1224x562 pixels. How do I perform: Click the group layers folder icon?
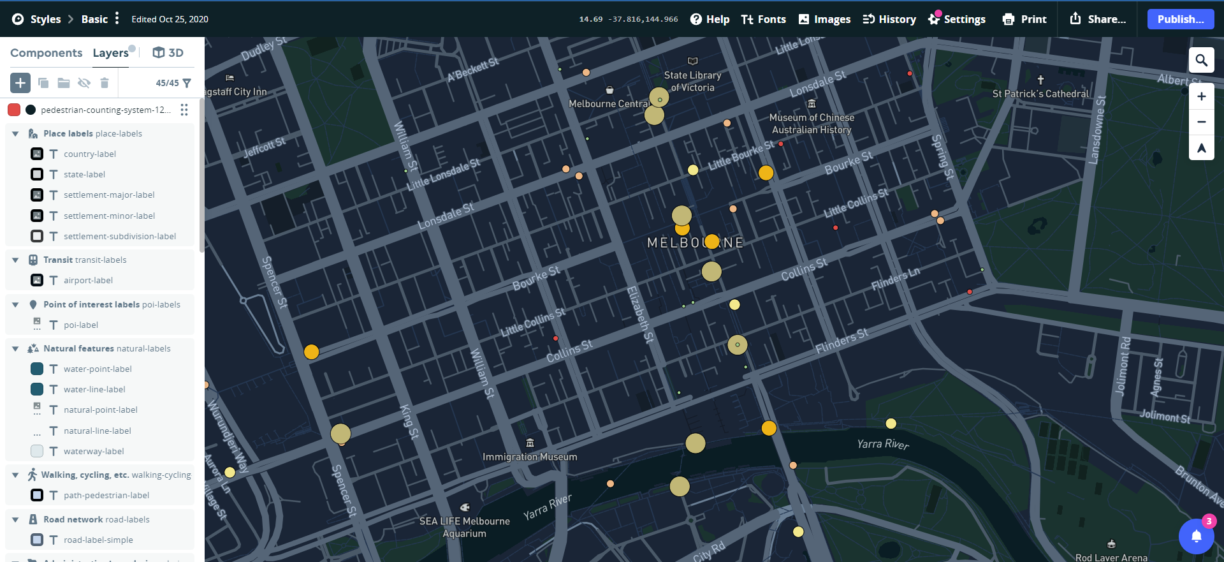[x=64, y=83]
